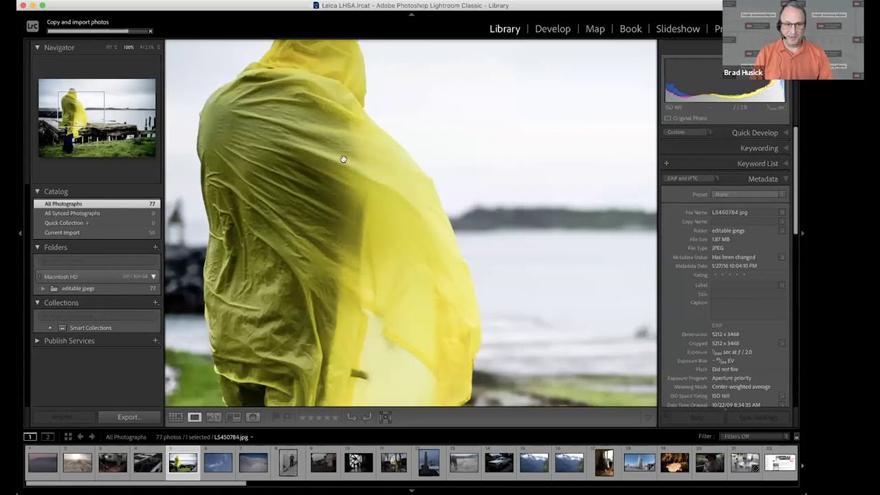Expand the editable jpegs folder
Viewport: 880px width, 495px height.
pyautogui.click(x=43, y=289)
